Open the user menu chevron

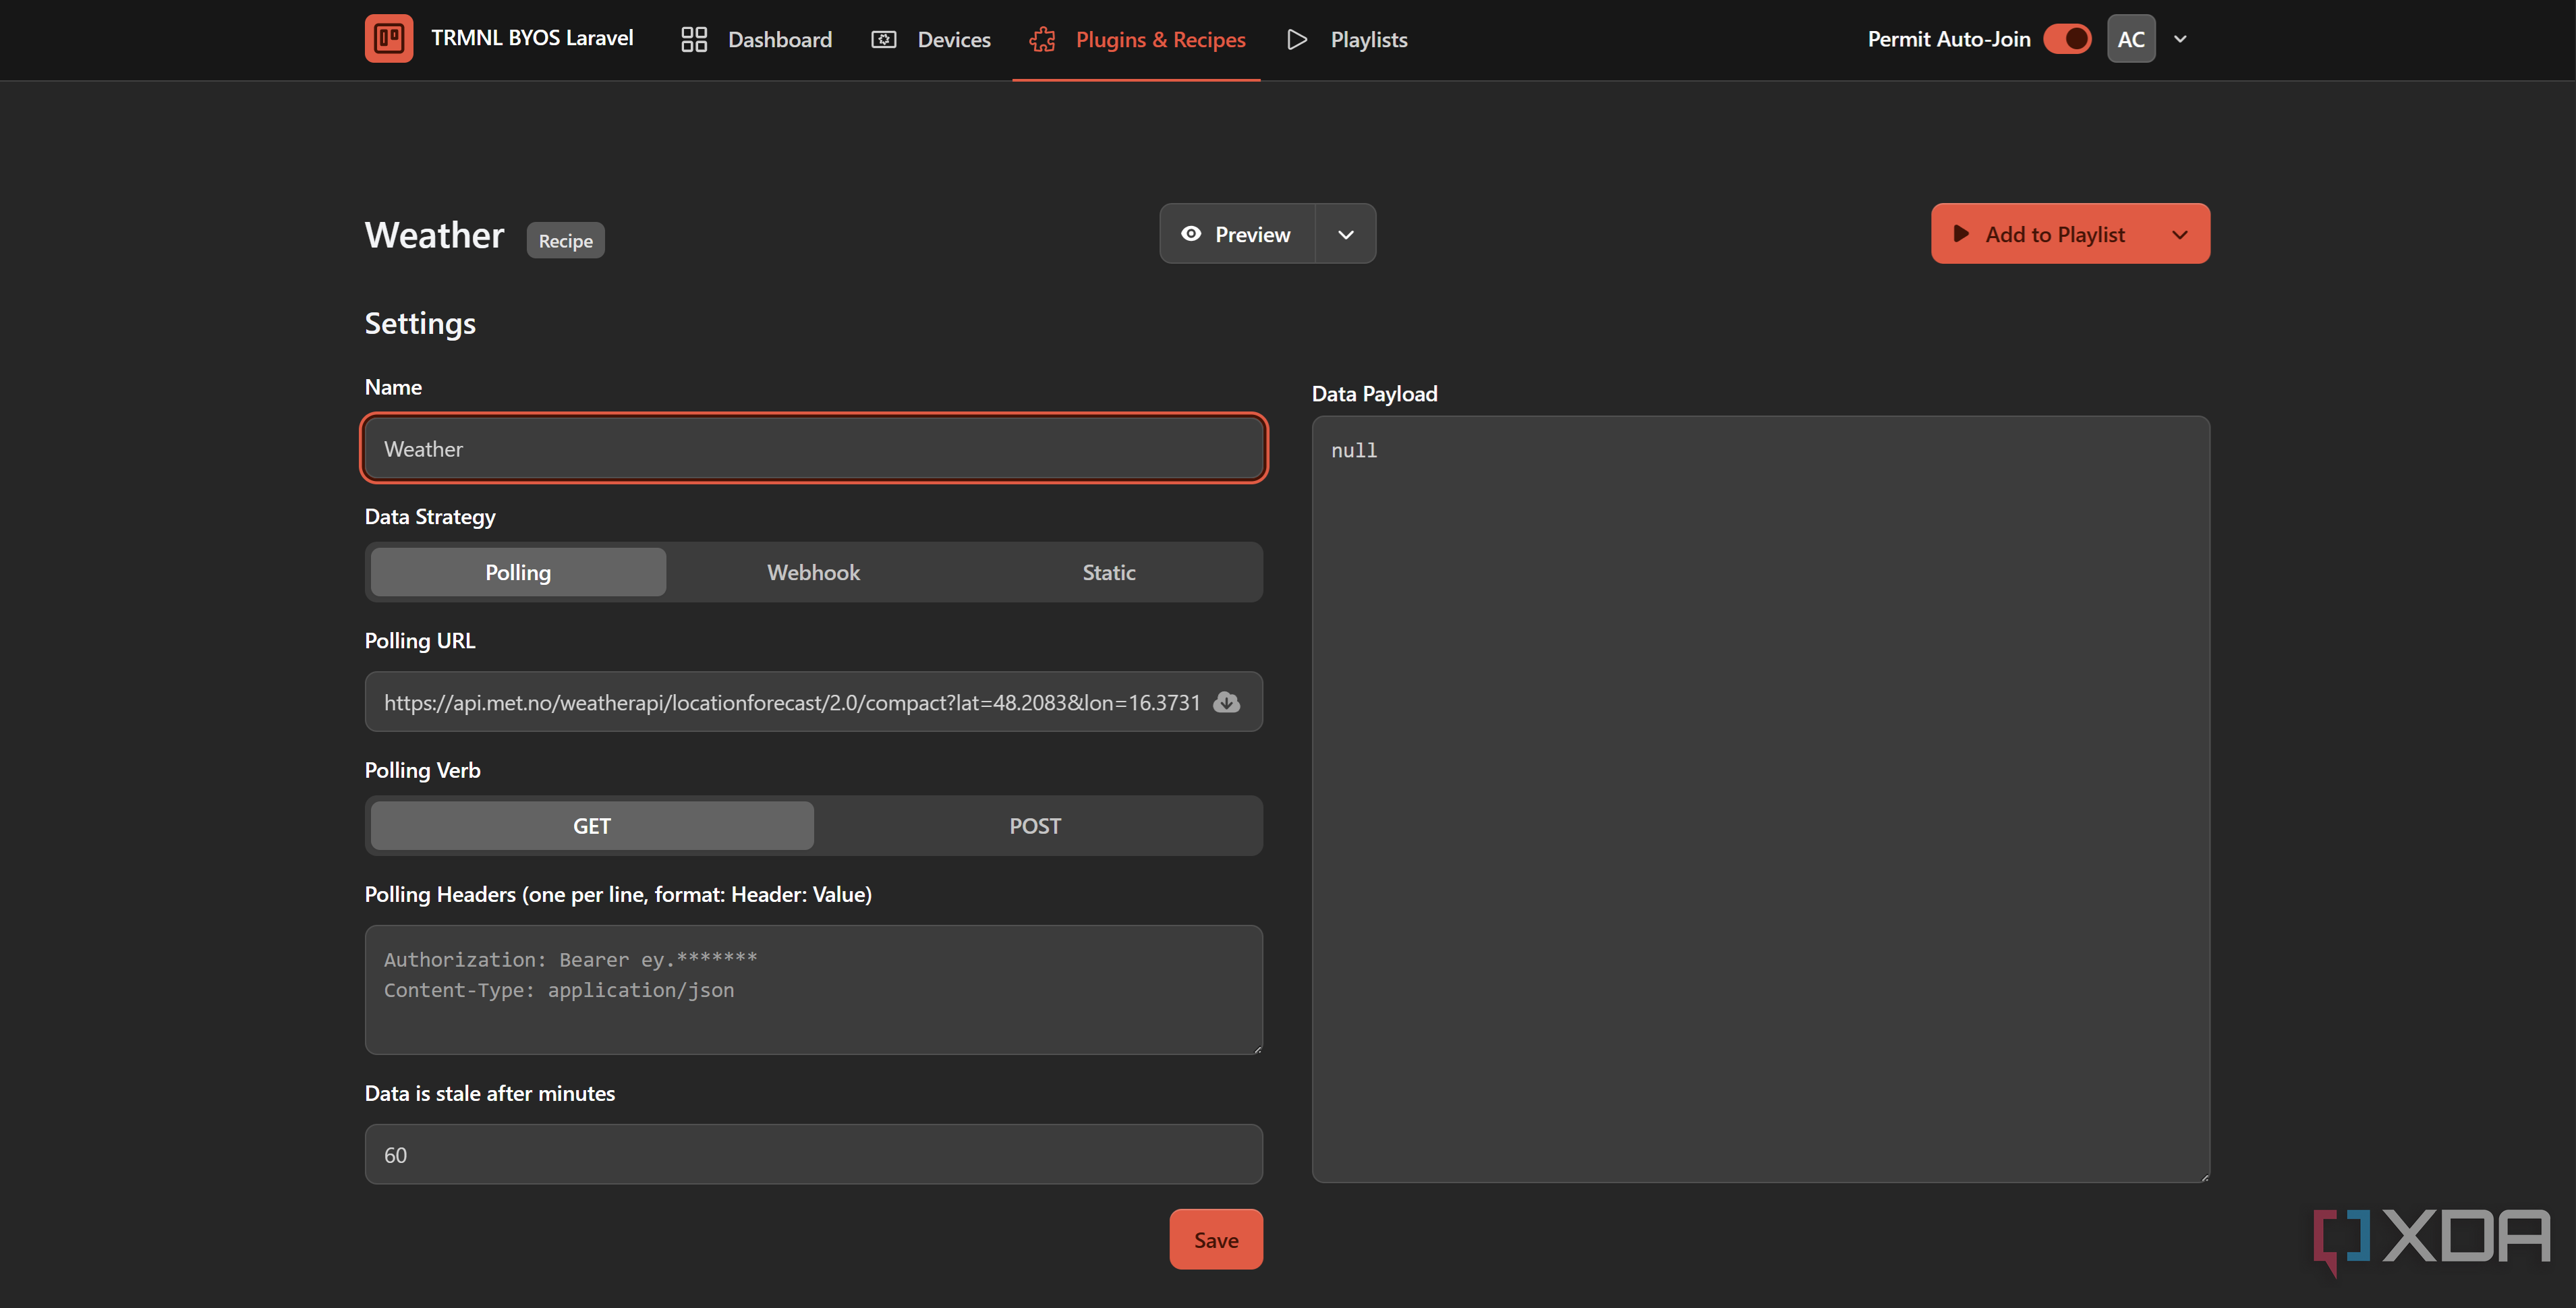pyautogui.click(x=2181, y=39)
